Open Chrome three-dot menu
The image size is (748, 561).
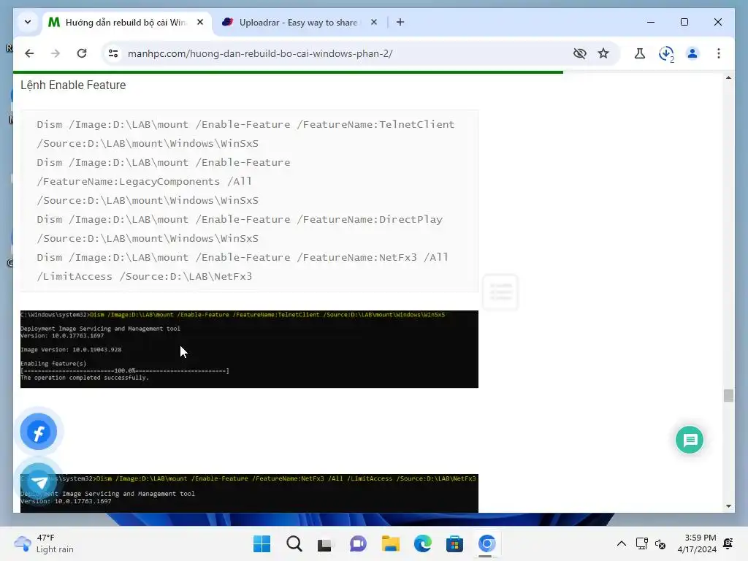719,53
